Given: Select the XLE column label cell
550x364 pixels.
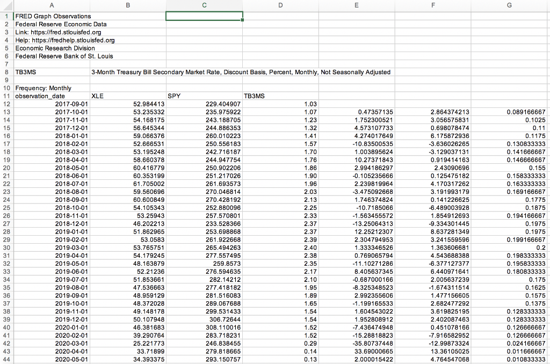Looking at the screenshot, I should (128, 96).
